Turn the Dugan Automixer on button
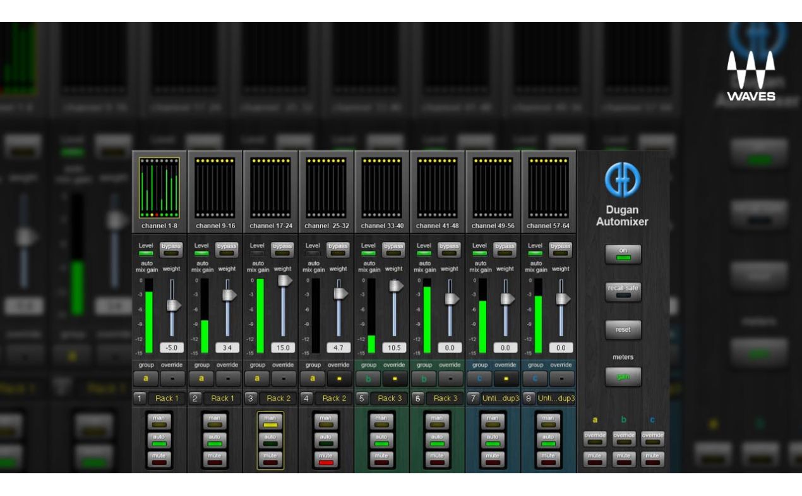The height and width of the screenshot is (496, 802). pyautogui.click(x=623, y=254)
